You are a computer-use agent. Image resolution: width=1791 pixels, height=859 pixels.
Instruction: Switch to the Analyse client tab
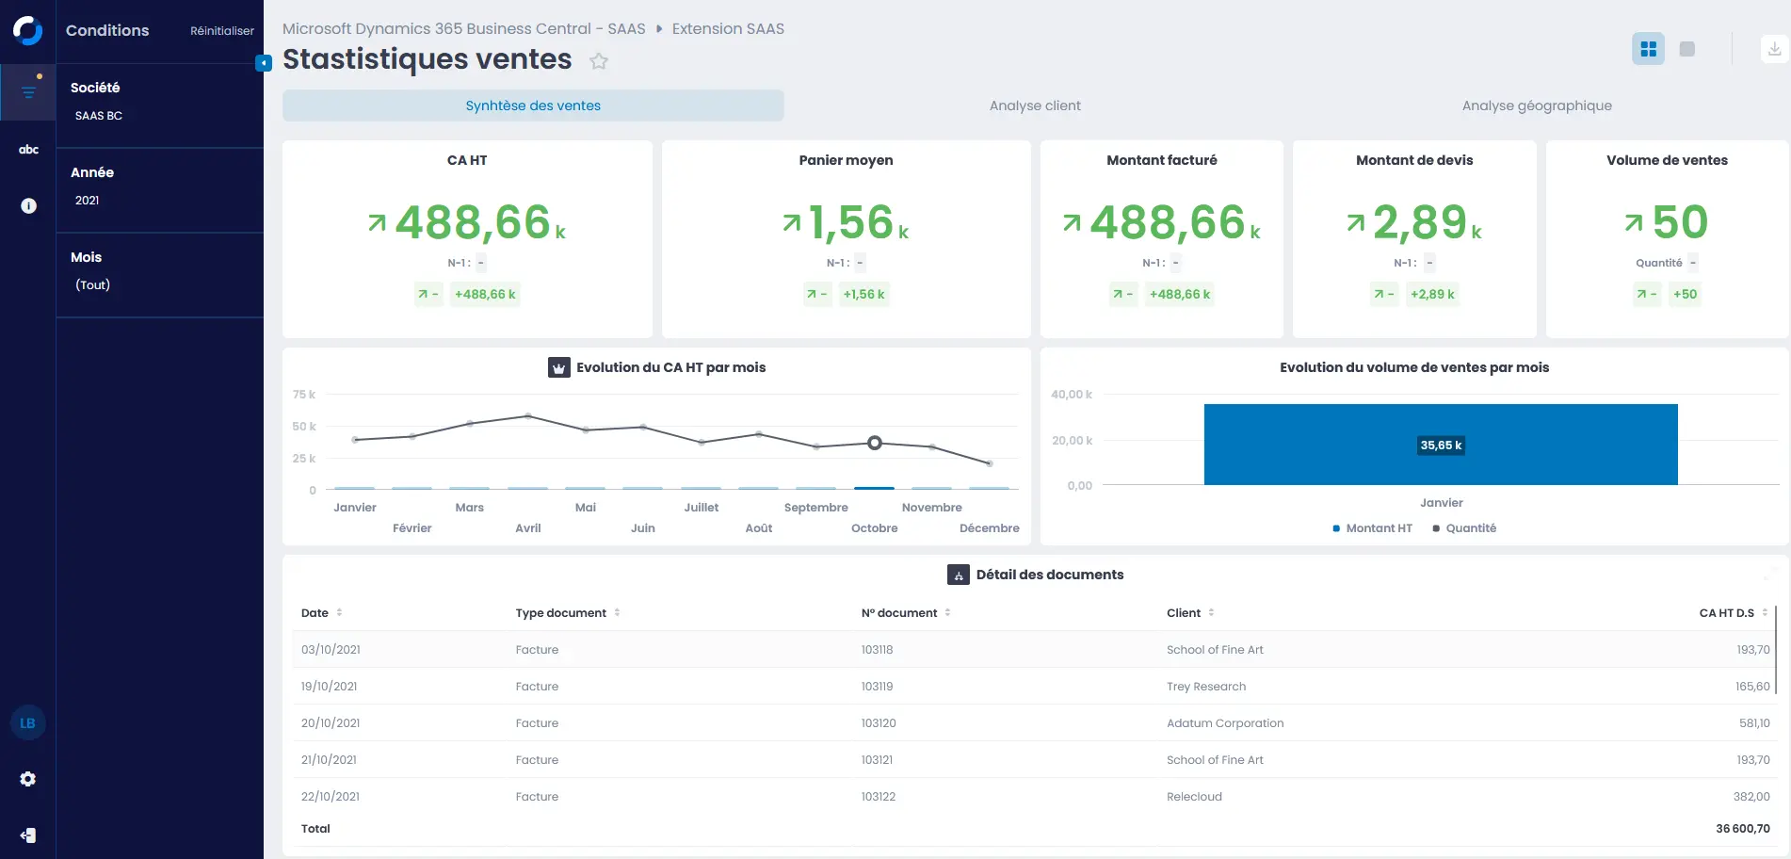(x=1035, y=105)
